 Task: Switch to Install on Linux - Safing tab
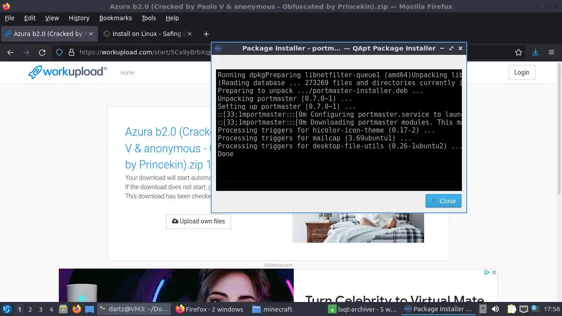[147, 34]
